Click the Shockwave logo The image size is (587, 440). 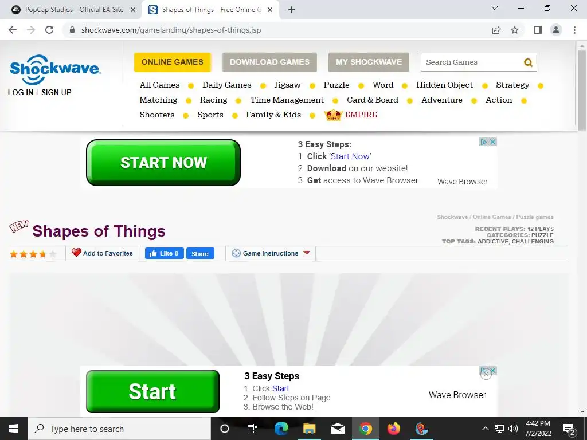[55, 69]
